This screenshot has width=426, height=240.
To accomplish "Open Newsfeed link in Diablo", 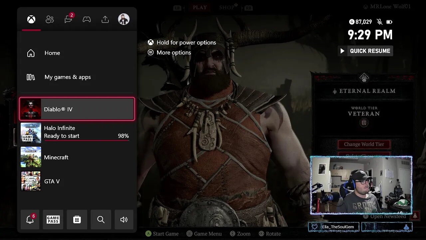I will click(x=385, y=216).
